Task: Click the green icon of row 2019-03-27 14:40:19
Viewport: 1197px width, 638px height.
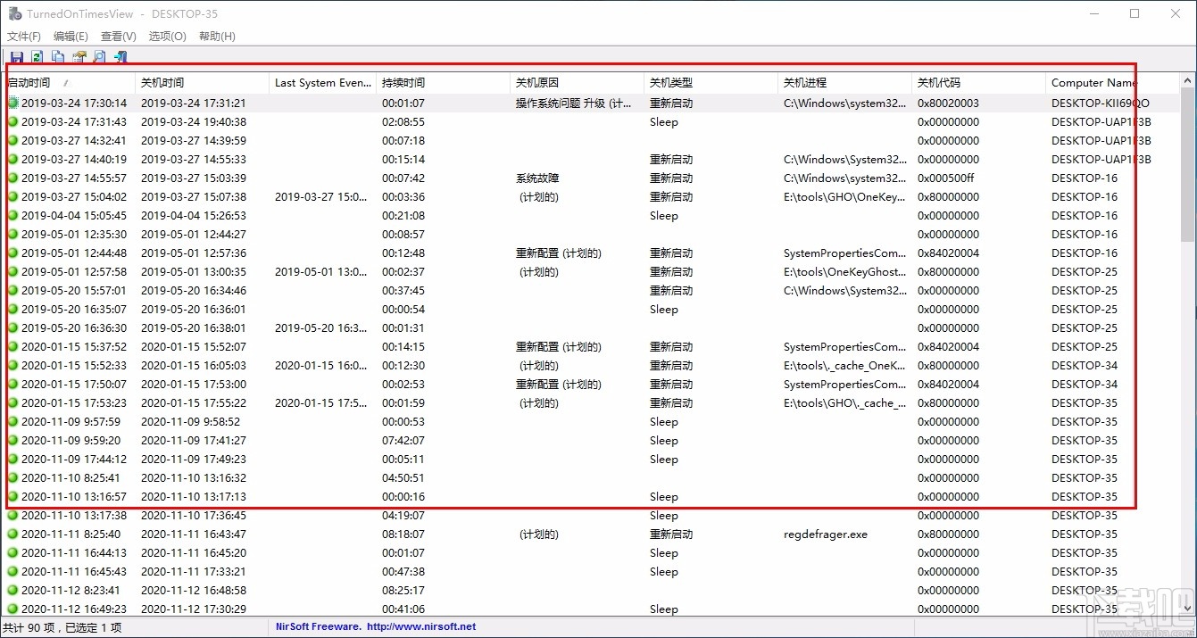Action: (13, 160)
